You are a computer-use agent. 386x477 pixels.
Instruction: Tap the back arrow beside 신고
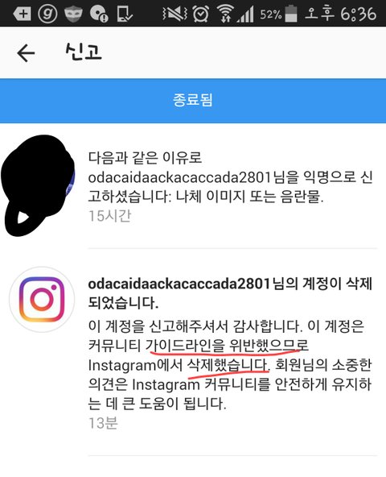[x=26, y=52]
